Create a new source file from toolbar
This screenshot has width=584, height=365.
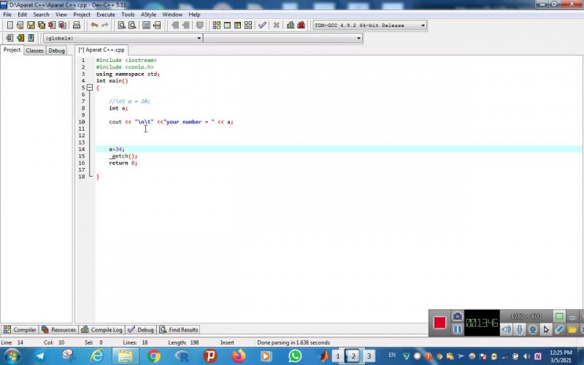coord(10,26)
